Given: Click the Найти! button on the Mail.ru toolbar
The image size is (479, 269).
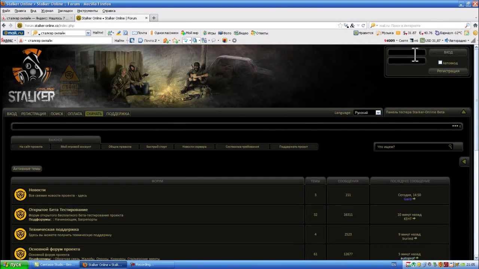Looking at the screenshot, I should pyautogui.click(x=98, y=33).
